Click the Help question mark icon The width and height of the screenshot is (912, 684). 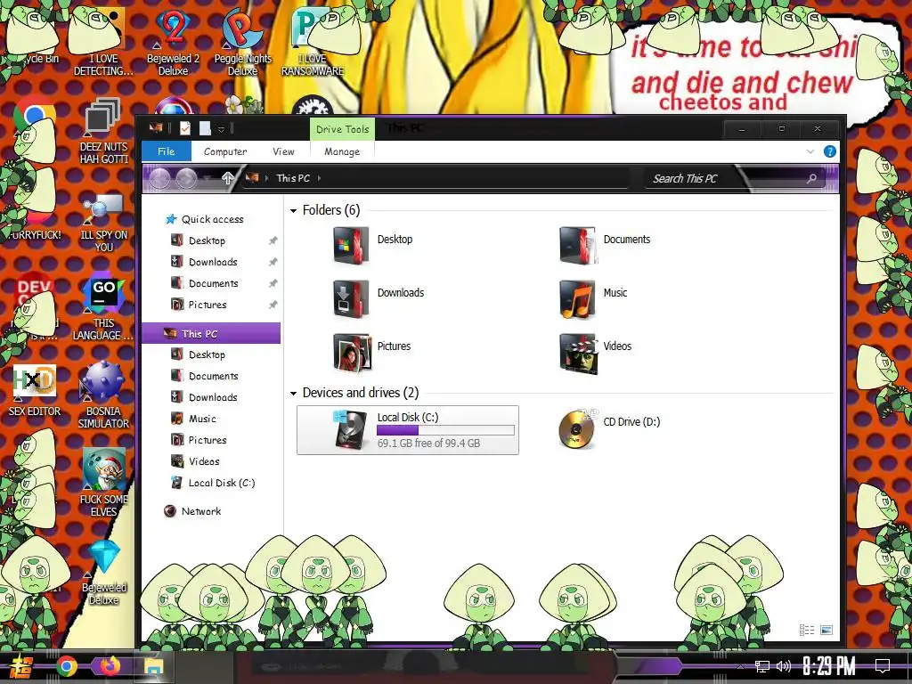[830, 151]
